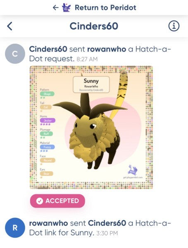188x248 pixels.
Task: Click bold Cinders60 name in last message
Action: 107,223
